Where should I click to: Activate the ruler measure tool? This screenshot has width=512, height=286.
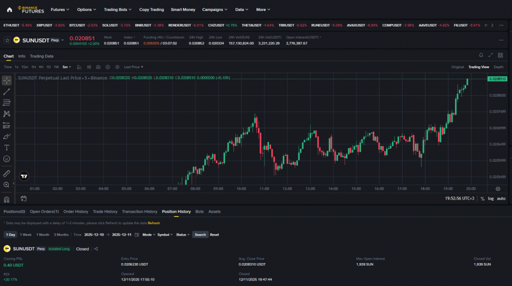(6, 173)
